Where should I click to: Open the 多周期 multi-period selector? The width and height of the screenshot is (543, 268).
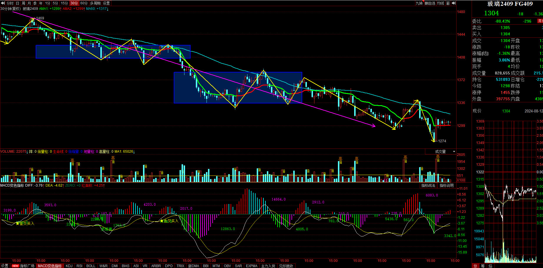coord(95,3)
